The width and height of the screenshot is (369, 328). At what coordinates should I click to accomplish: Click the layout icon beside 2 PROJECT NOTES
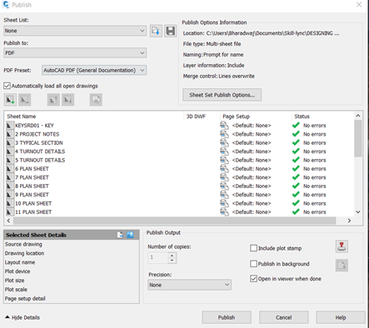(10, 134)
